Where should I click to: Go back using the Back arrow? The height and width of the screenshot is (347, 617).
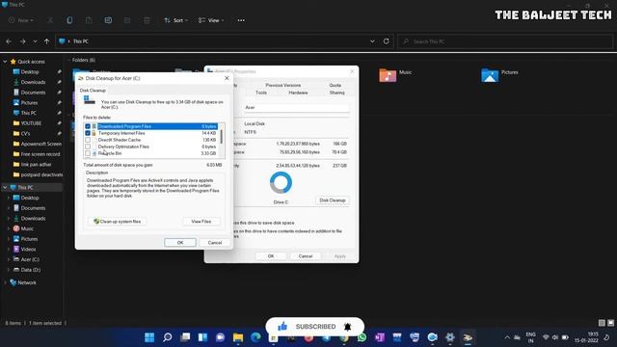tap(9, 41)
